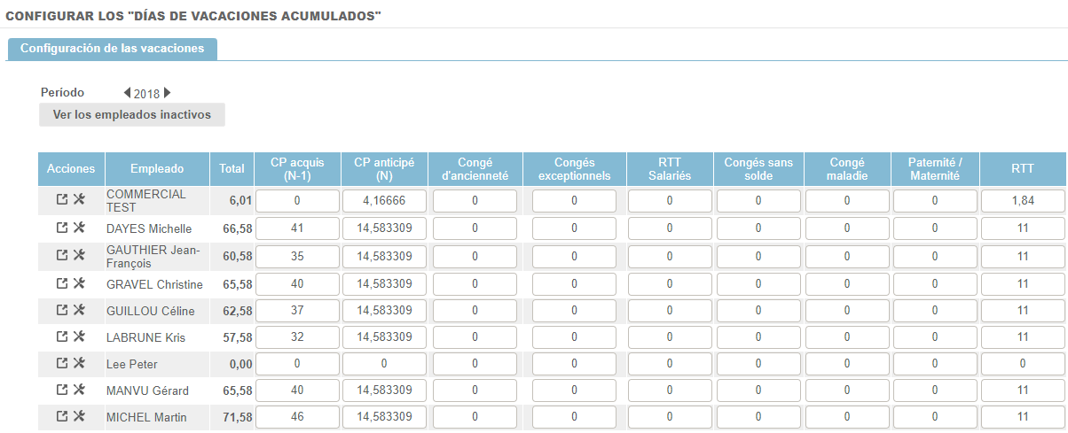Image resolution: width=1068 pixels, height=433 pixels.
Task: Edit Congé maladie field for MICHEL Martin
Action: pos(846,416)
